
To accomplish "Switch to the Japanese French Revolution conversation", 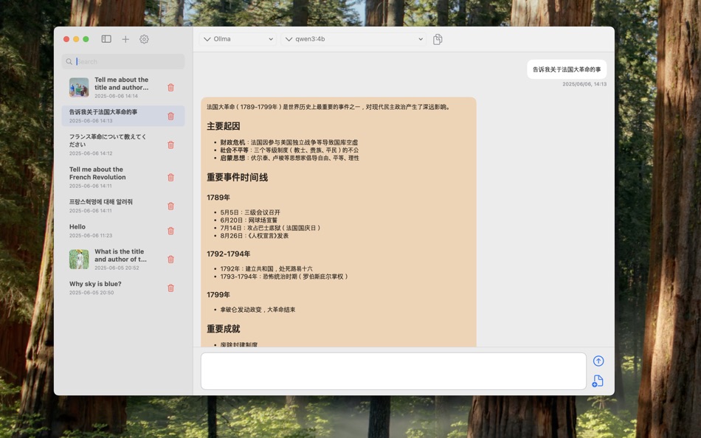I will click(118, 145).
